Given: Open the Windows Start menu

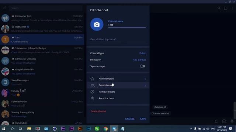Looking at the screenshot, I should click(x=4, y=129).
